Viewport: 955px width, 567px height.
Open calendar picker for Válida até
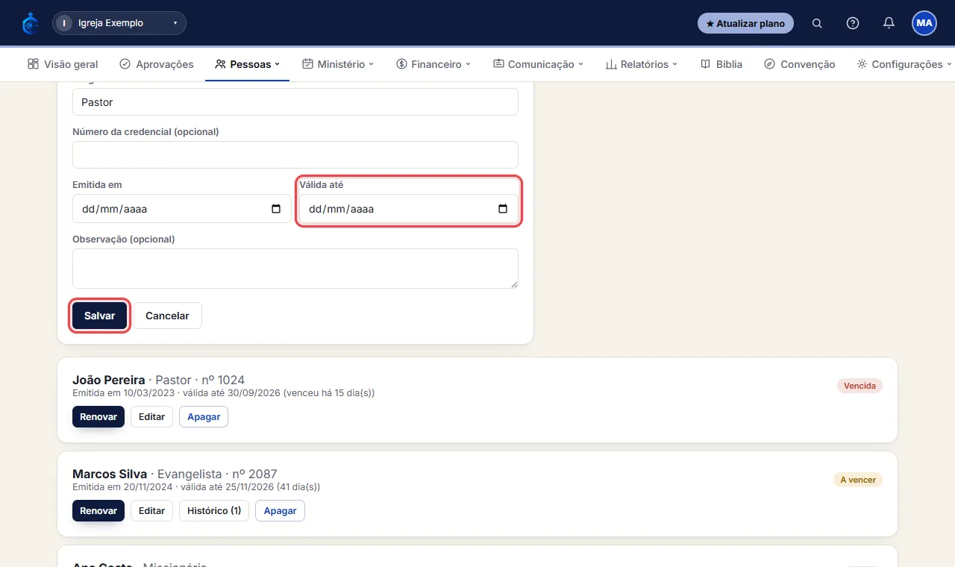503,209
